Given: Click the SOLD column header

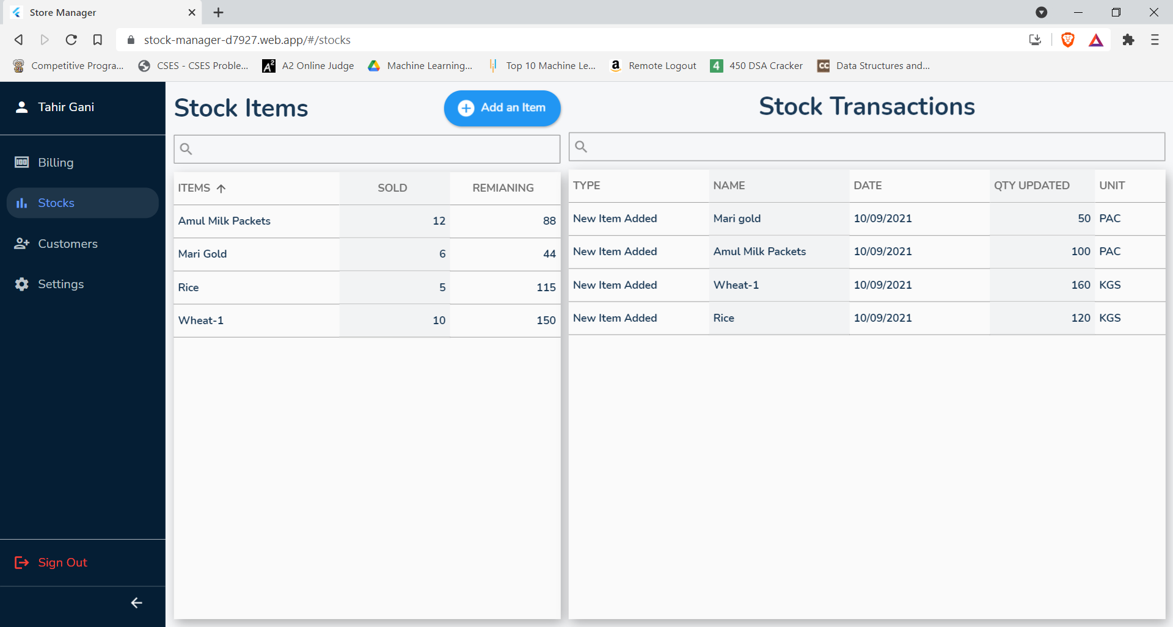Looking at the screenshot, I should click(x=392, y=188).
